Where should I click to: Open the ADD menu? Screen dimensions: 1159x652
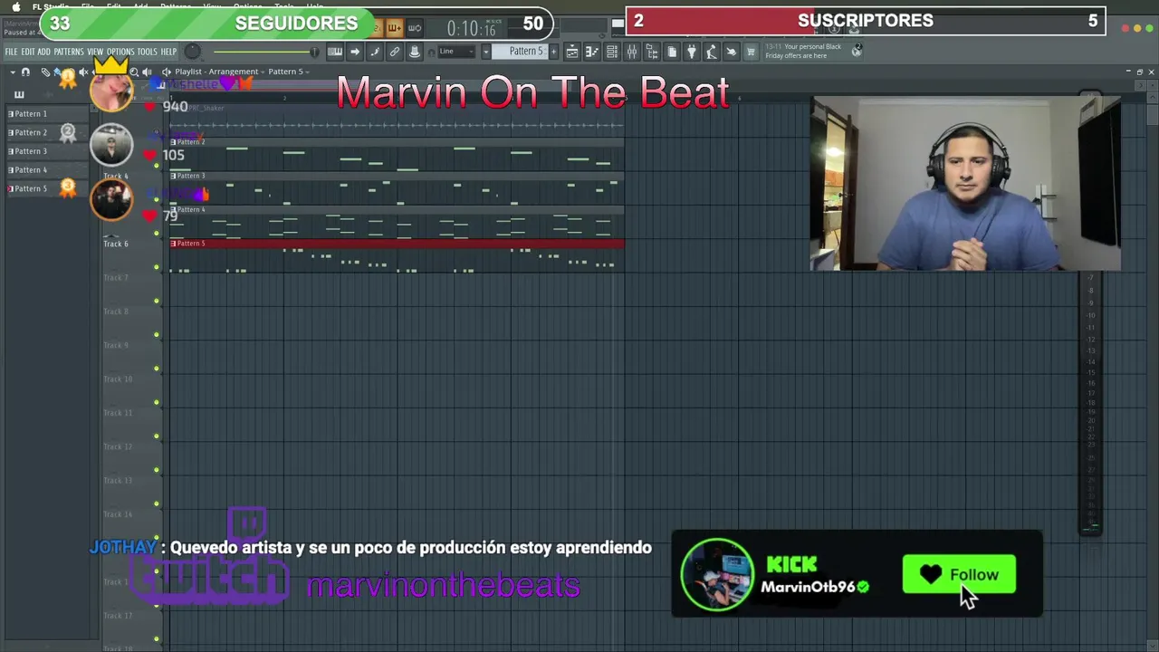pyautogui.click(x=43, y=52)
